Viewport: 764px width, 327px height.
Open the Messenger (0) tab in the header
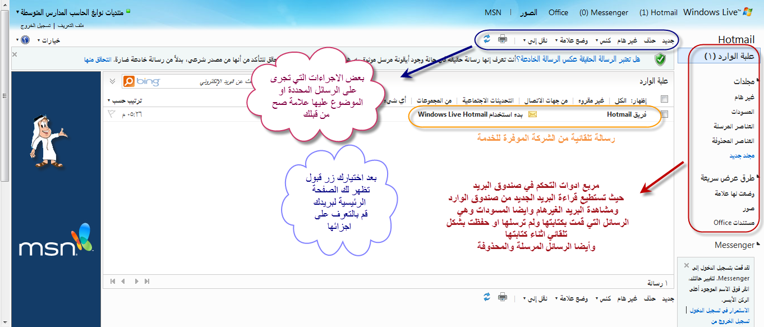point(604,12)
